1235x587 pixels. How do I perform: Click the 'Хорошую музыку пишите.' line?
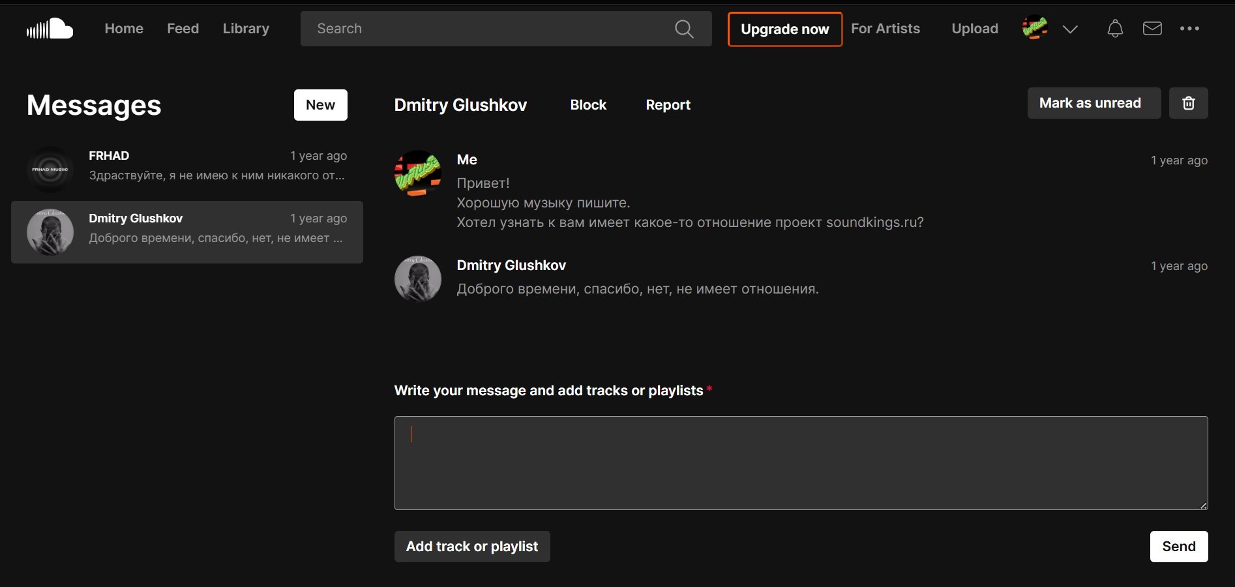pos(543,203)
